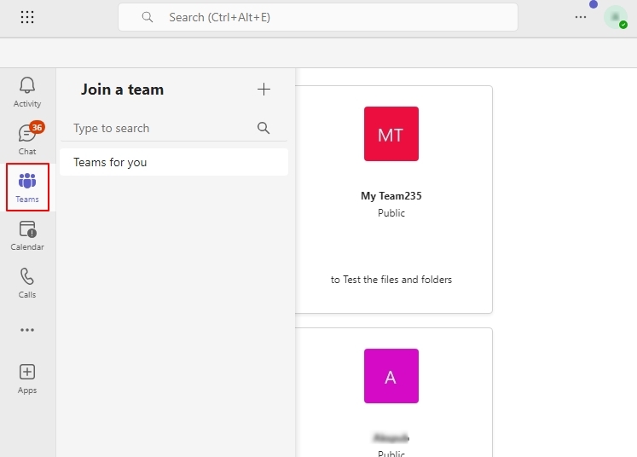Open the Calls section
This screenshot has height=457, width=637.
click(x=27, y=283)
